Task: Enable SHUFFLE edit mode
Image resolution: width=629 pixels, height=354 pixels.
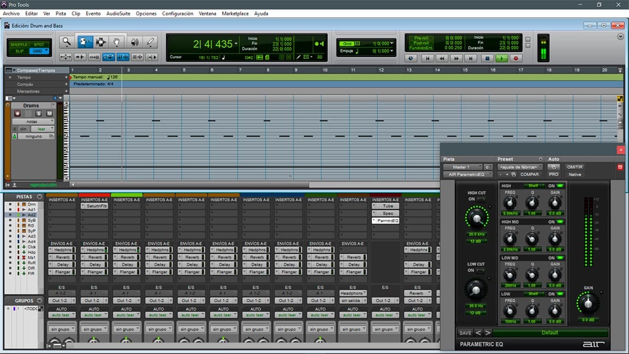Action: pos(19,45)
